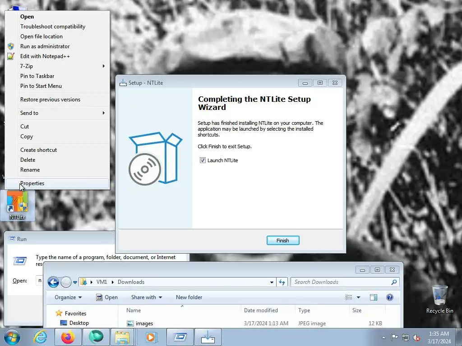Switch to the Run dialog taskbar button
Viewport: 462px width, 346px height.
click(x=180, y=337)
